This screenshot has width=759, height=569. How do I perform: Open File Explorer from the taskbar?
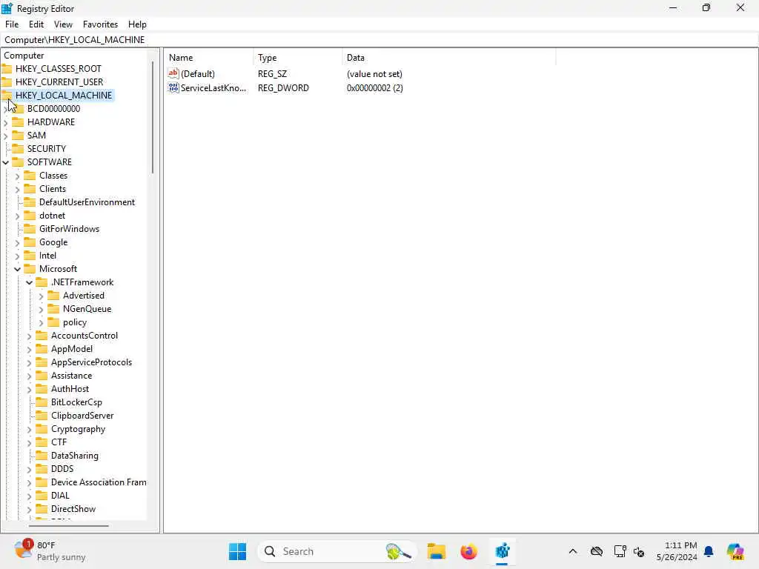(436, 551)
